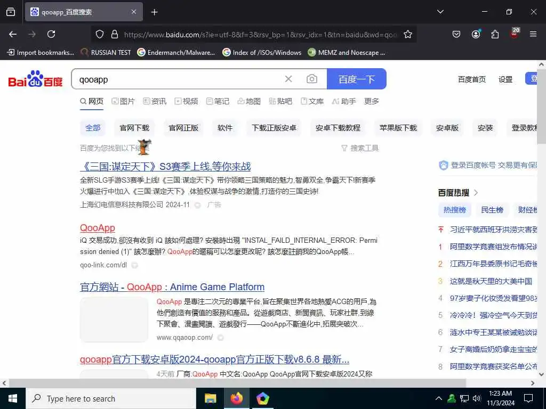Switch to 文库 library tab
The image size is (546, 409).
click(x=312, y=101)
